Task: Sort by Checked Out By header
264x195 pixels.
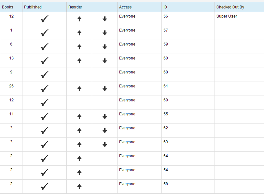Action: click(x=230, y=7)
